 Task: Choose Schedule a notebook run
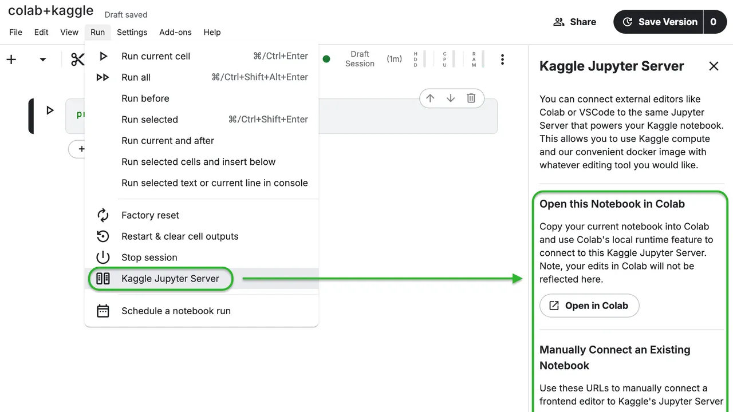[x=202, y=311]
